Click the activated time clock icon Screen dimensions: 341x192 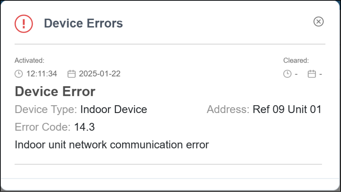19,74
